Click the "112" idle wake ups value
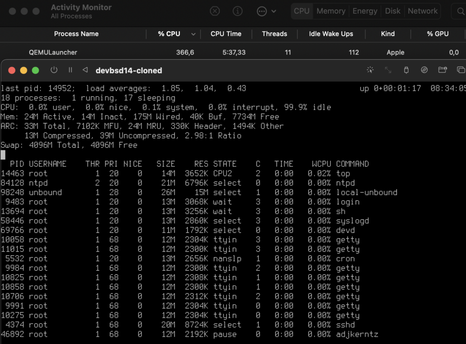The height and width of the screenshot is (344, 466). tap(354, 52)
